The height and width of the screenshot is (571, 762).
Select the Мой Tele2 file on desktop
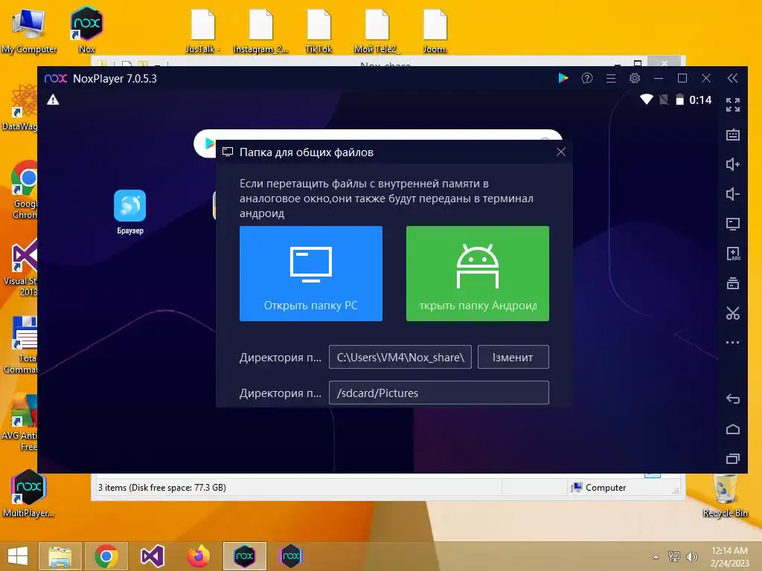click(377, 31)
